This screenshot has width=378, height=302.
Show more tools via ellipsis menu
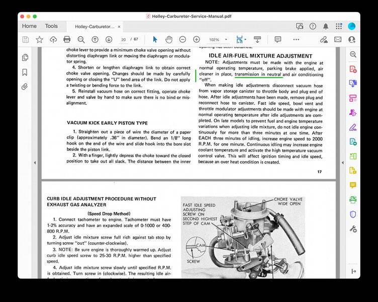pos(296,39)
